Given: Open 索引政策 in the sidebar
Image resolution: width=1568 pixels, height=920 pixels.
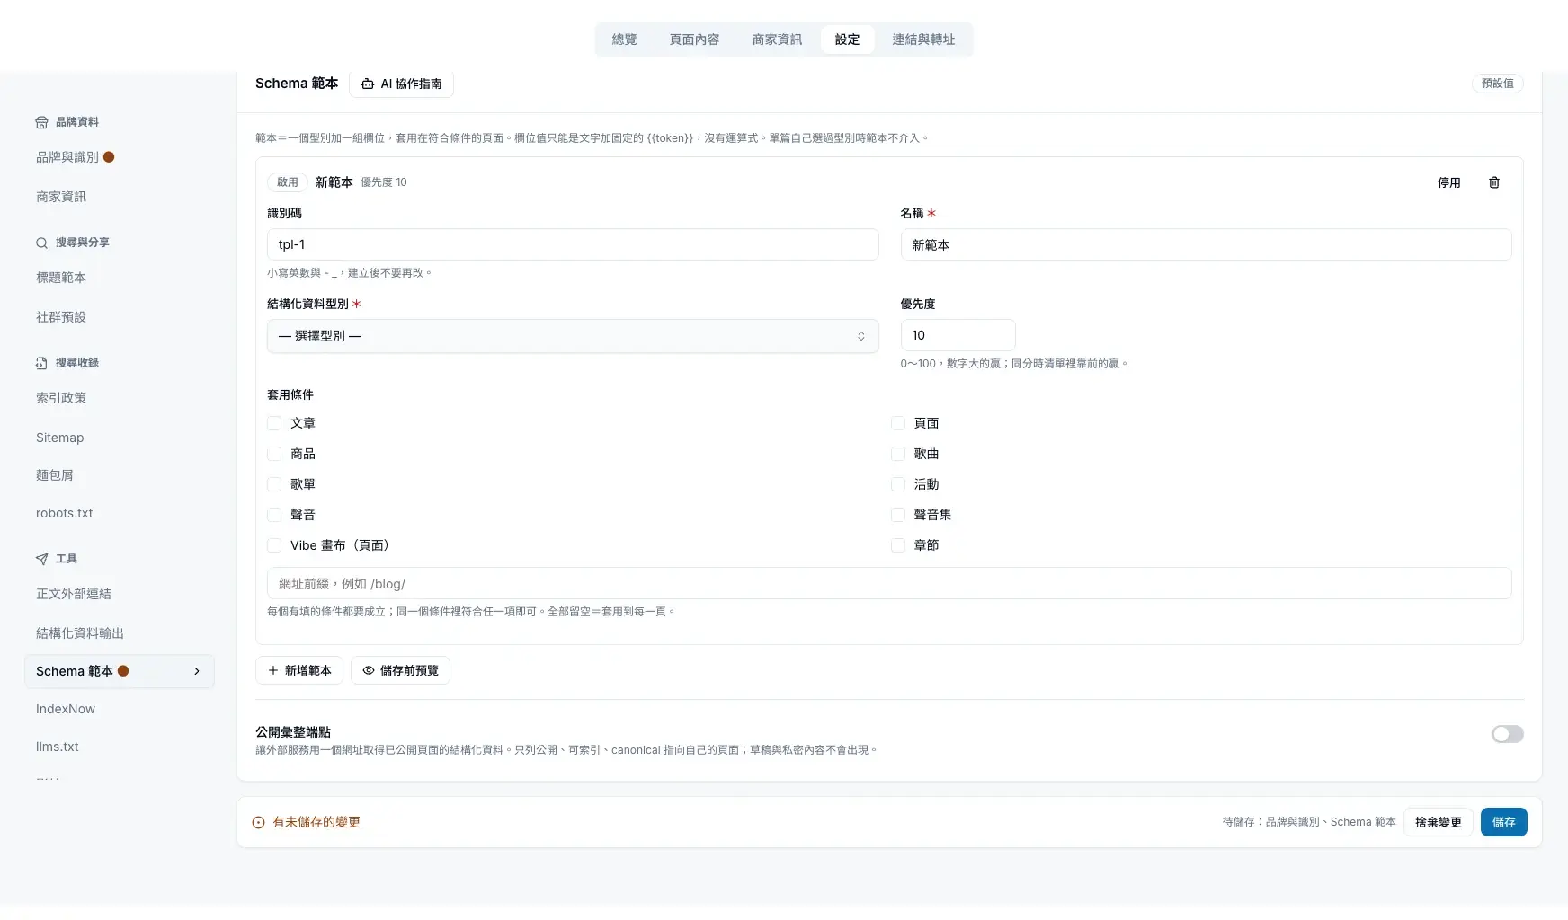Looking at the screenshot, I should click(61, 398).
